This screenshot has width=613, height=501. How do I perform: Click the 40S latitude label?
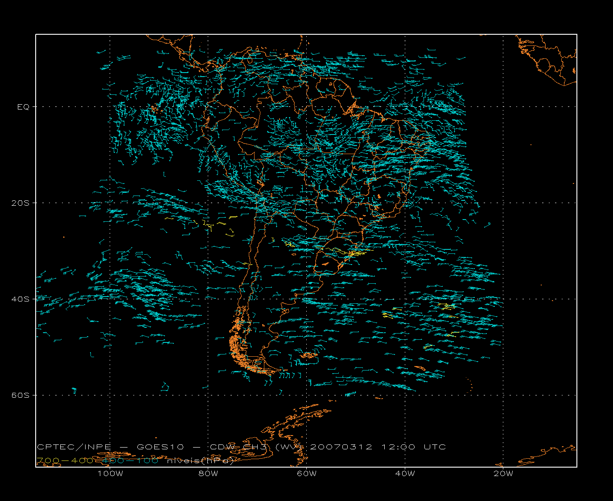point(20,299)
